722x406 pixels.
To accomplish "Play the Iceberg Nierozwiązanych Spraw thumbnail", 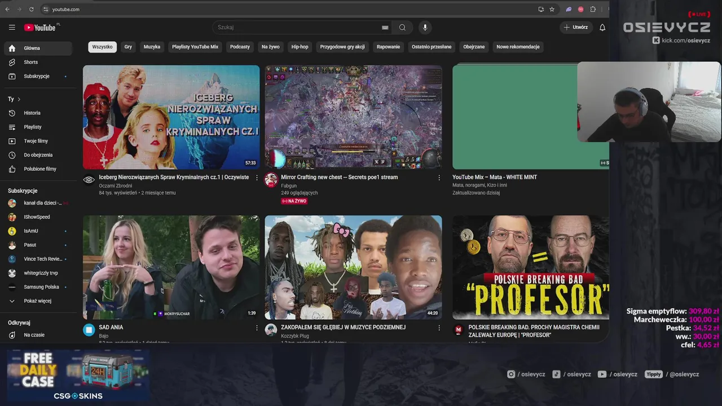I will click(x=171, y=117).
